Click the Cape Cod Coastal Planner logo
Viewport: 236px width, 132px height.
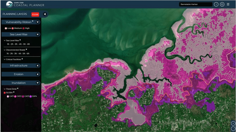[x=25, y=4]
